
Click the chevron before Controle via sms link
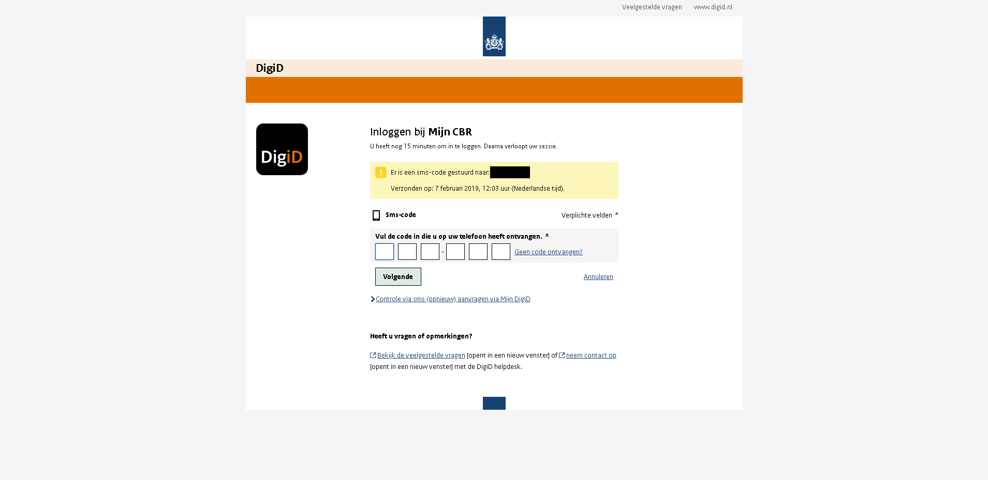[373, 299]
